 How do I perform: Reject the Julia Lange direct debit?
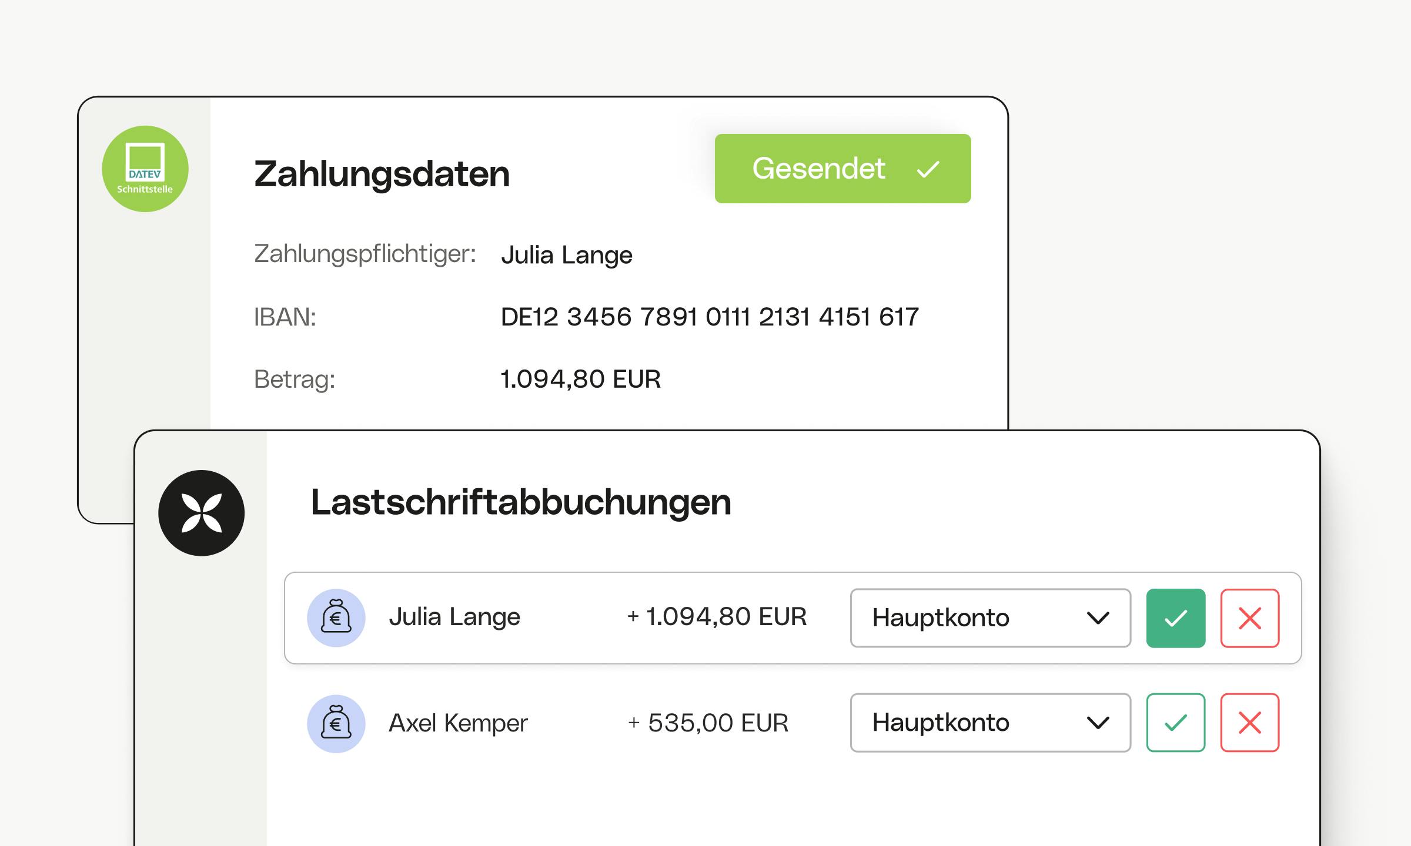(x=1250, y=617)
